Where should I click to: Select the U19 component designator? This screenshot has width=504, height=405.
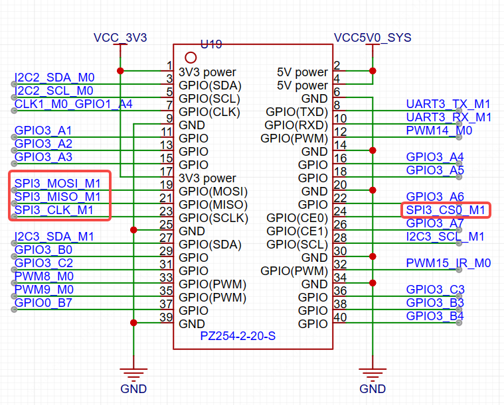[x=210, y=44]
